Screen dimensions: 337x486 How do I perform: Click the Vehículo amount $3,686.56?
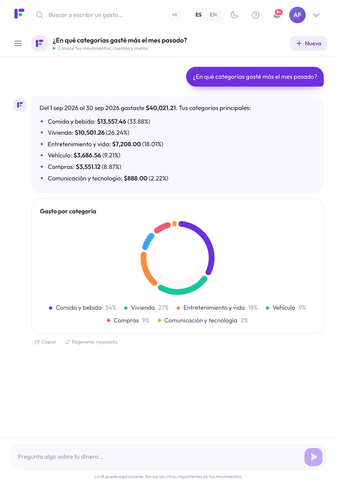[x=87, y=155]
